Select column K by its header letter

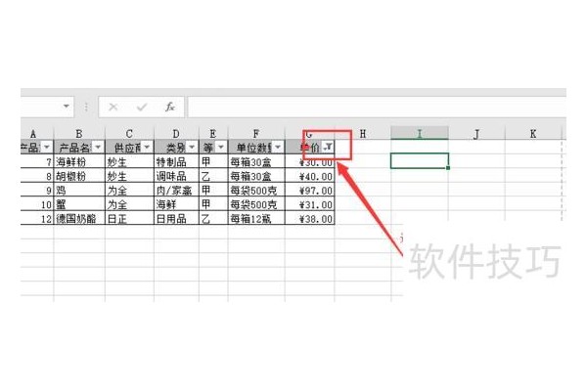click(533, 134)
